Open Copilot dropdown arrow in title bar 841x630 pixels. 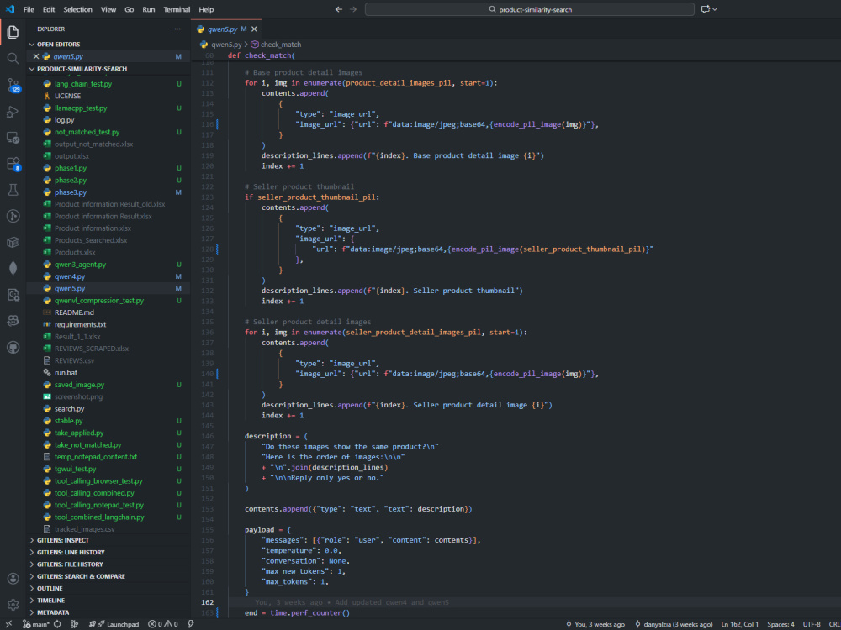pyautogui.click(x=715, y=9)
